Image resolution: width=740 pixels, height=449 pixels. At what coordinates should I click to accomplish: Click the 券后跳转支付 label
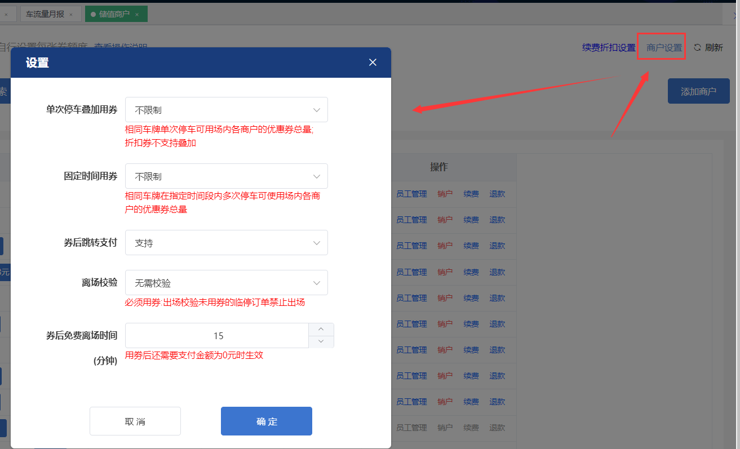pyautogui.click(x=90, y=243)
